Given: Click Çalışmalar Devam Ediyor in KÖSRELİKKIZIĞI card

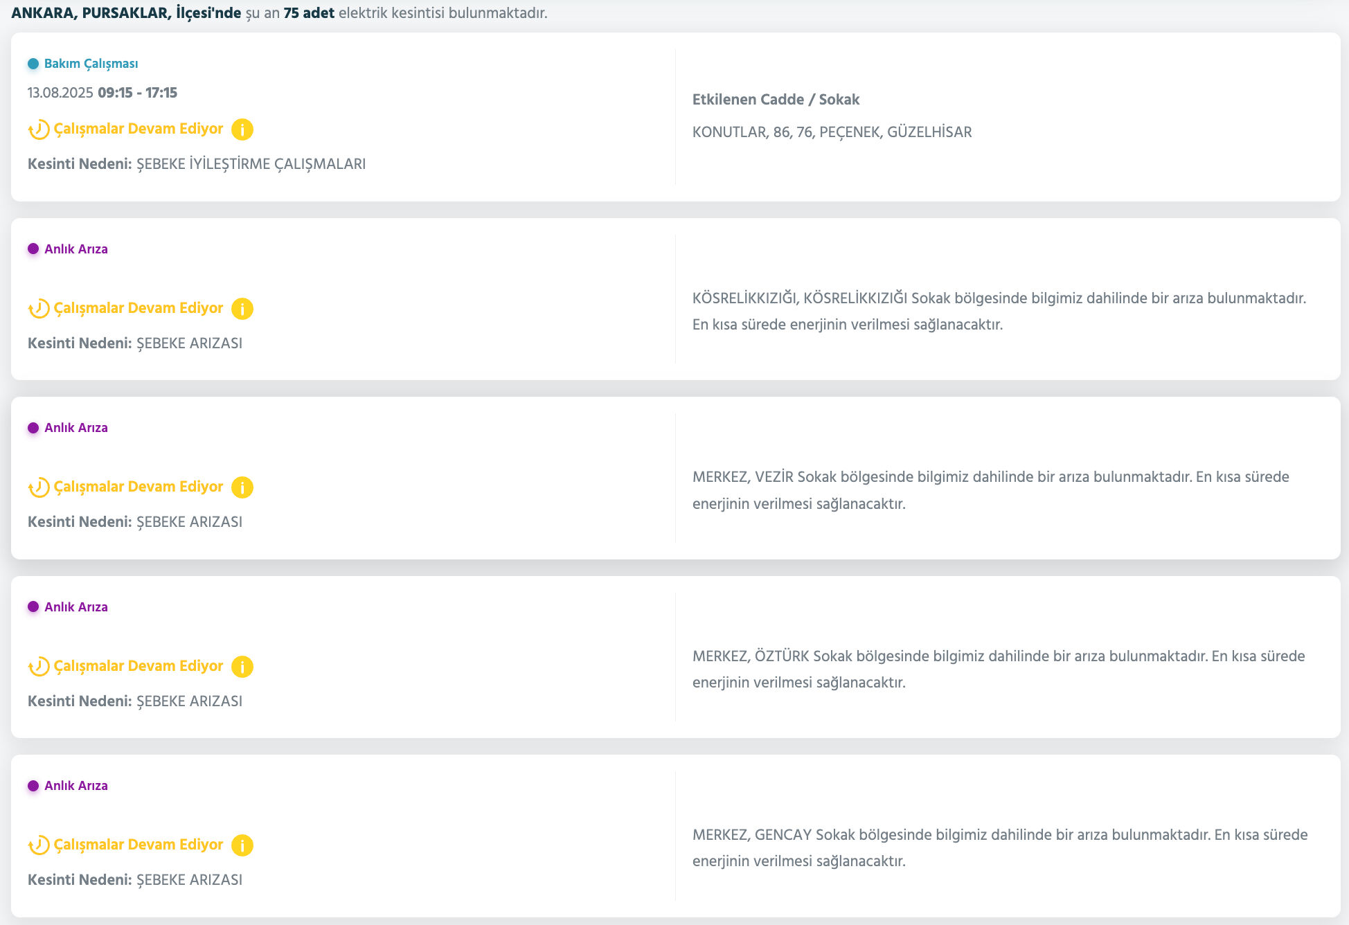Looking at the screenshot, I should pyautogui.click(x=139, y=308).
